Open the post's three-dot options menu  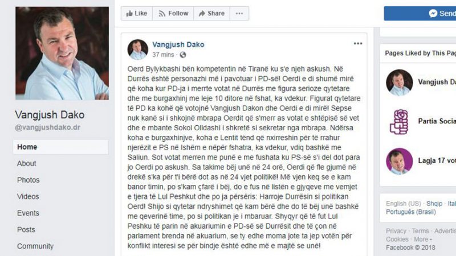pos(358,44)
